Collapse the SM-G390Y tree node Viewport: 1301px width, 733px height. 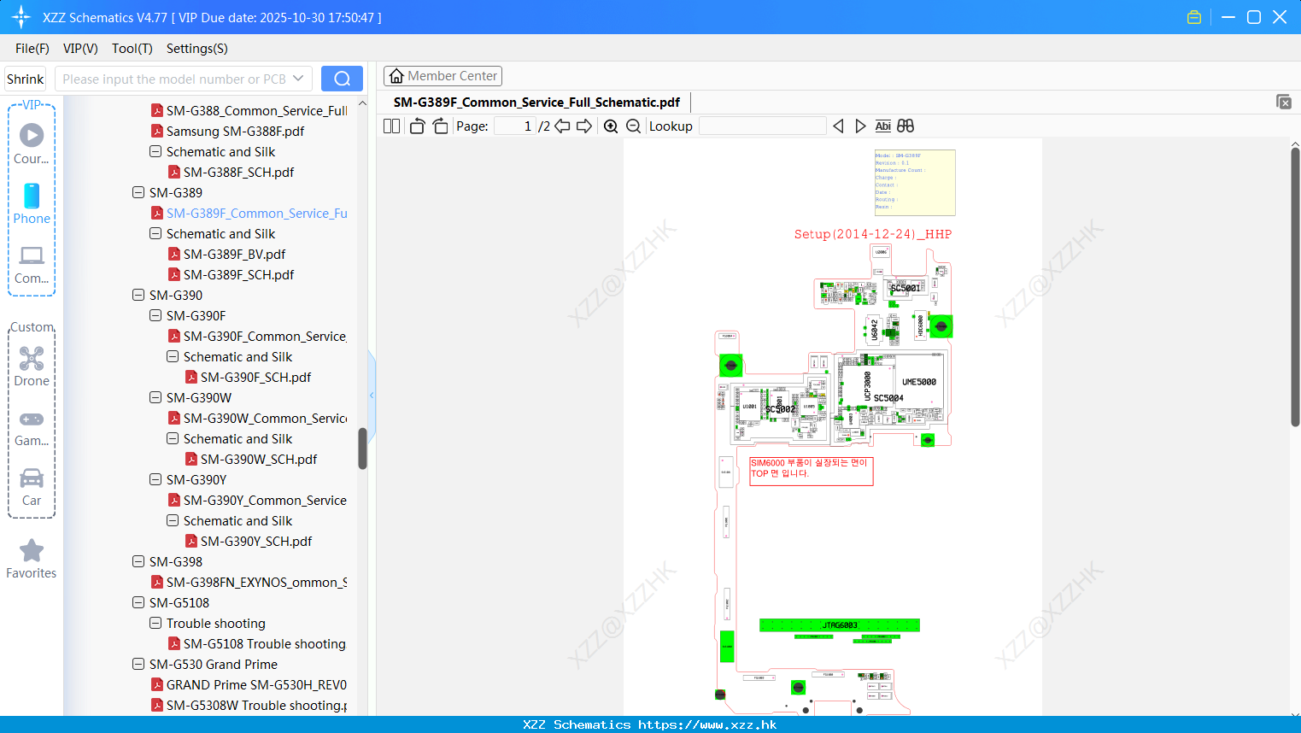[155, 479]
